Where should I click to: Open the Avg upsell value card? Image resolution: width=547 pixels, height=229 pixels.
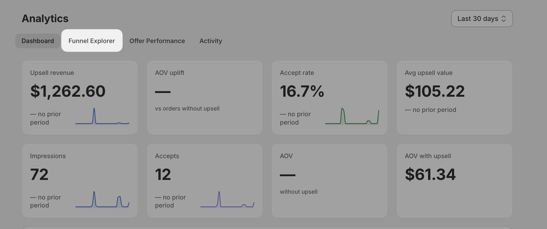pos(454,97)
